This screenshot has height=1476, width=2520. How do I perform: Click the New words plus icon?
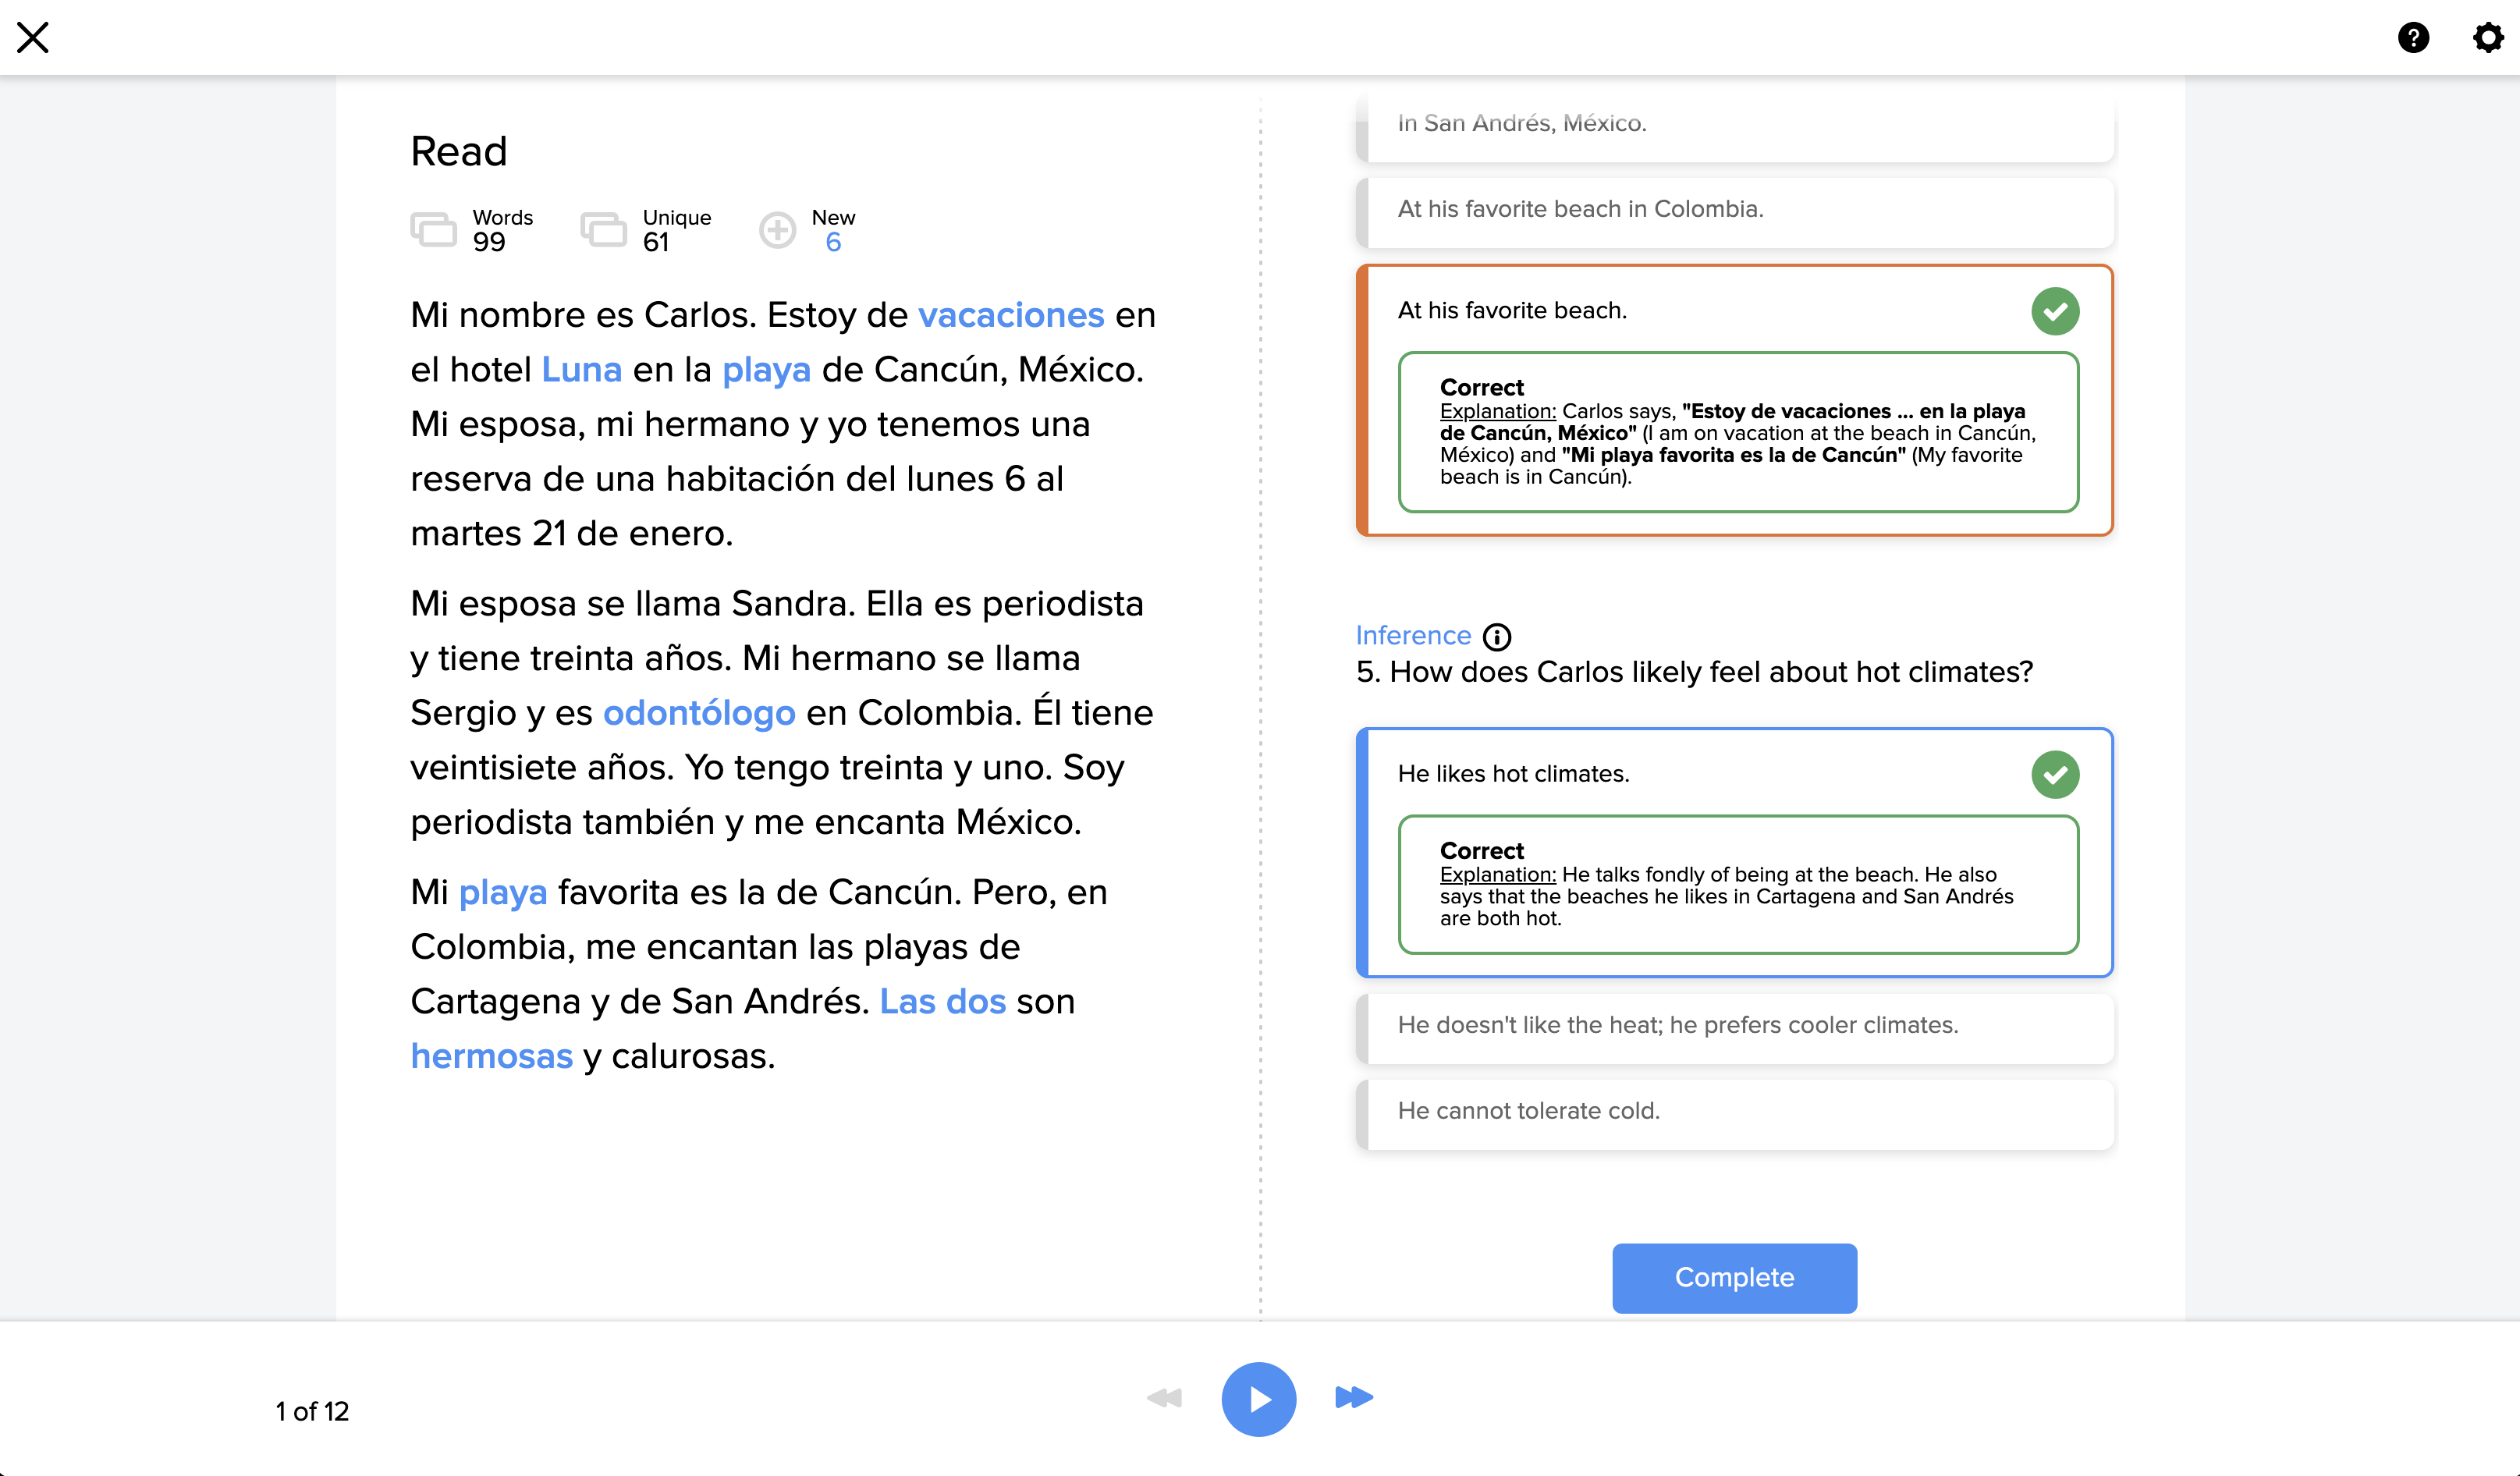(x=777, y=230)
